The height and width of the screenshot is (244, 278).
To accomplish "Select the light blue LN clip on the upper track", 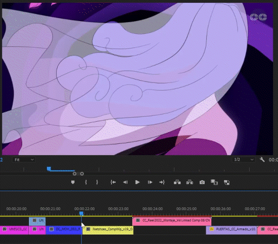I will [x=37, y=221].
